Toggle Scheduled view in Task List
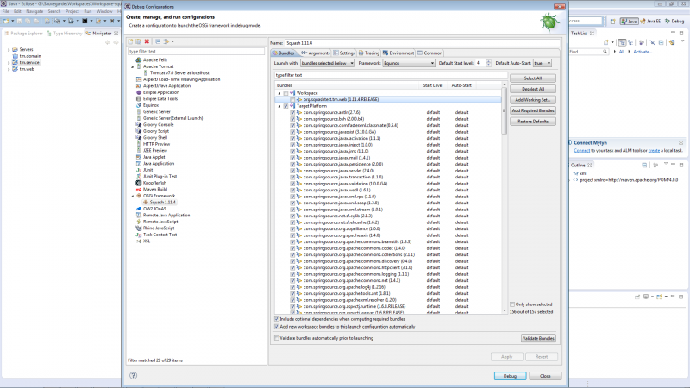Viewport: 690px width, 388px height. click(x=630, y=42)
